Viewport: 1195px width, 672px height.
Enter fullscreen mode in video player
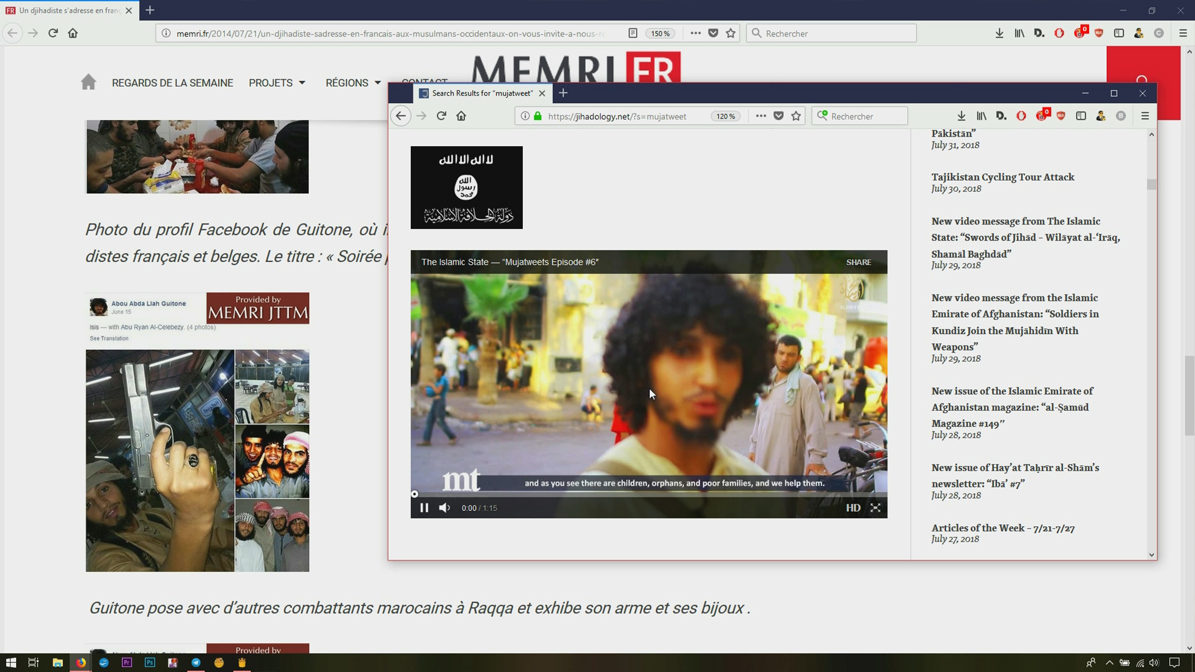tap(875, 508)
